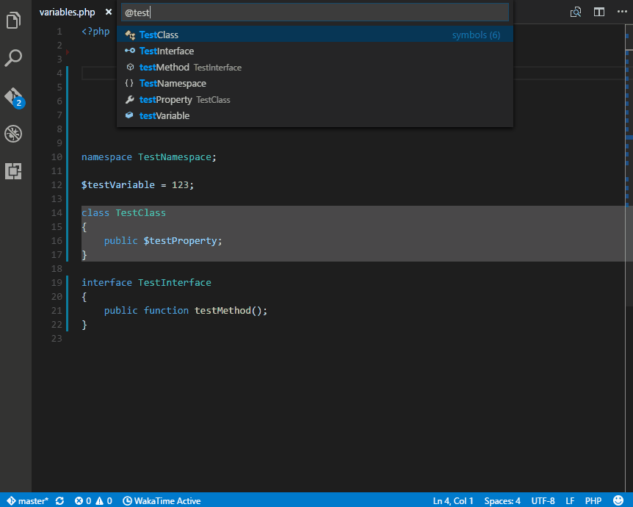Click the synchronize changes icon in status bar
633x507 pixels.
coord(59,500)
